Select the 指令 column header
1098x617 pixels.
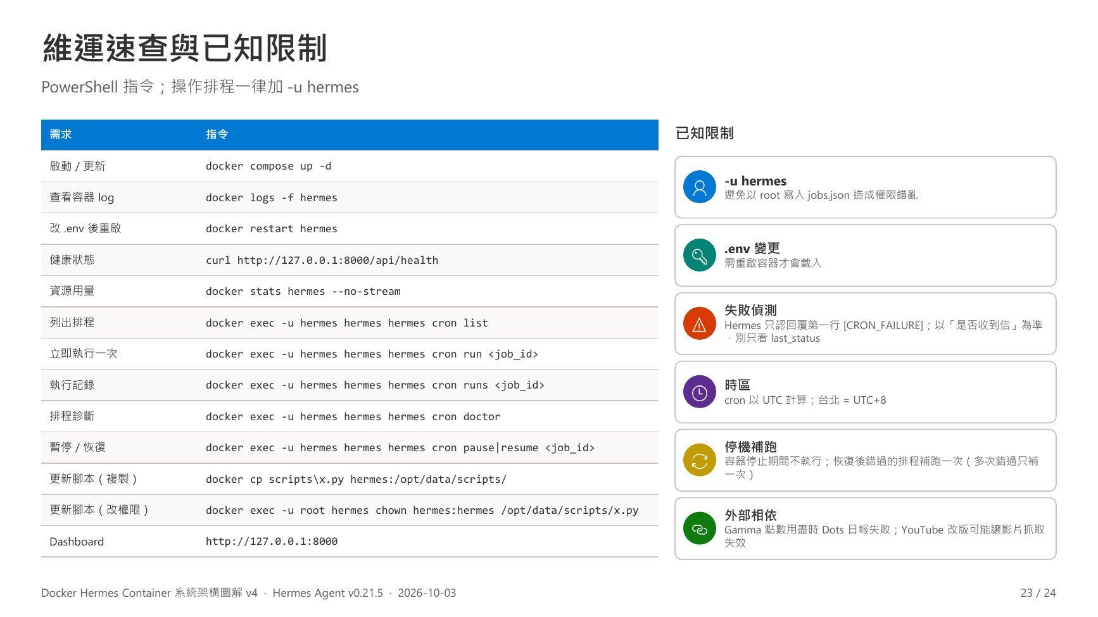pyautogui.click(x=217, y=134)
